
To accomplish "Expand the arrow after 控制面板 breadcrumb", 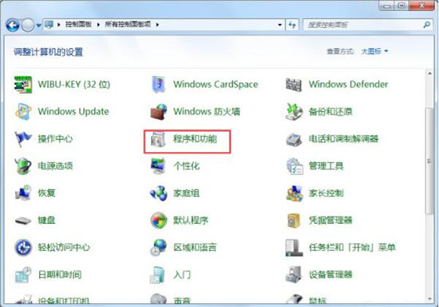I will [x=98, y=25].
